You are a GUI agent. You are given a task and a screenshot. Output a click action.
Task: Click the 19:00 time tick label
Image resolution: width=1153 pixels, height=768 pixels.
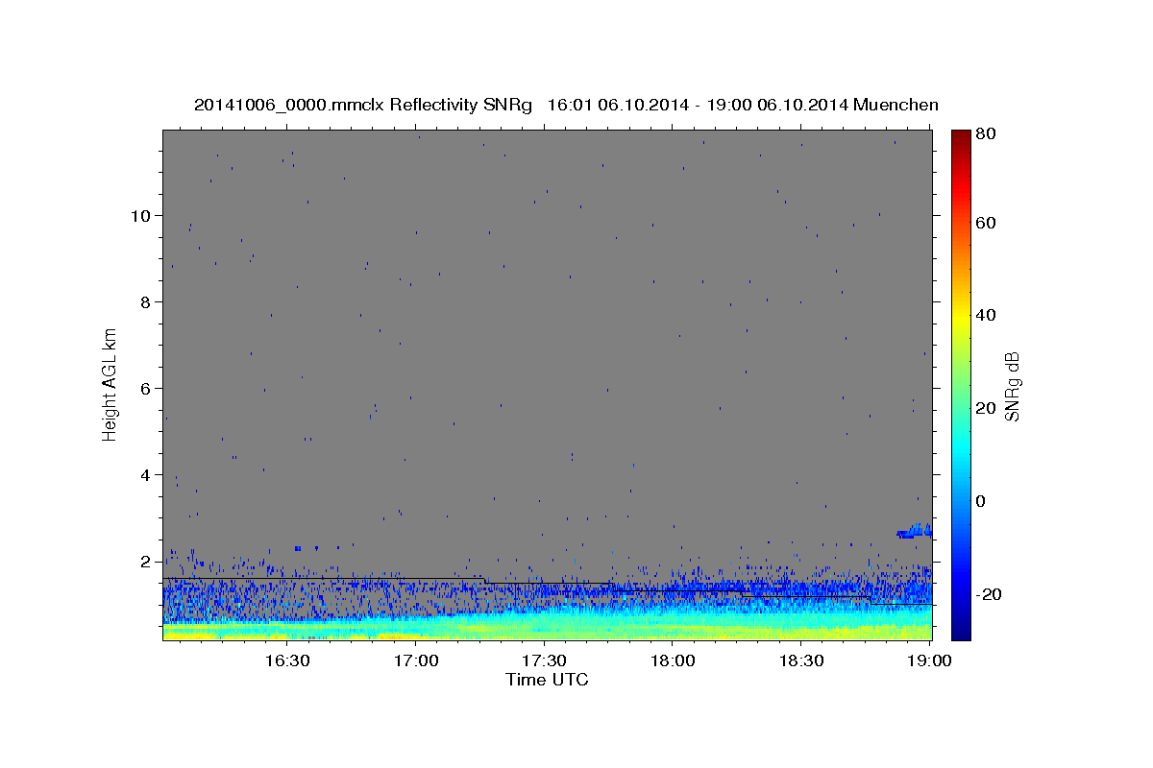point(930,661)
